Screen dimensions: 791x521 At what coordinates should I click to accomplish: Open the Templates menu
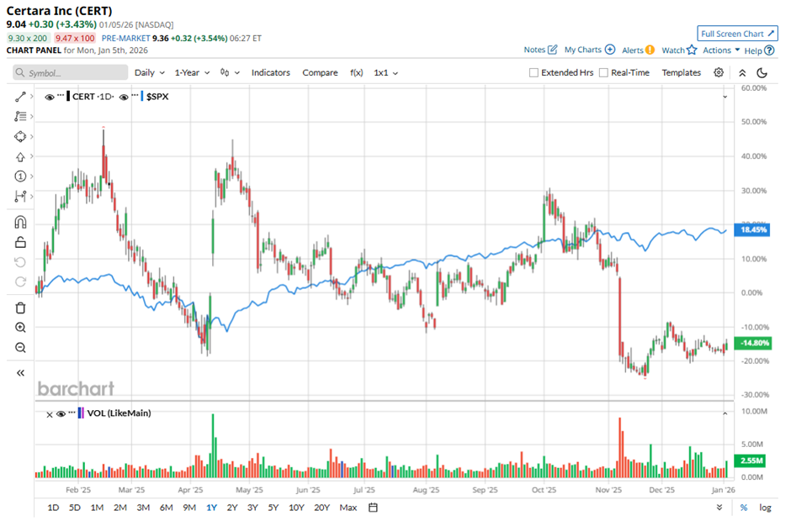(x=681, y=72)
